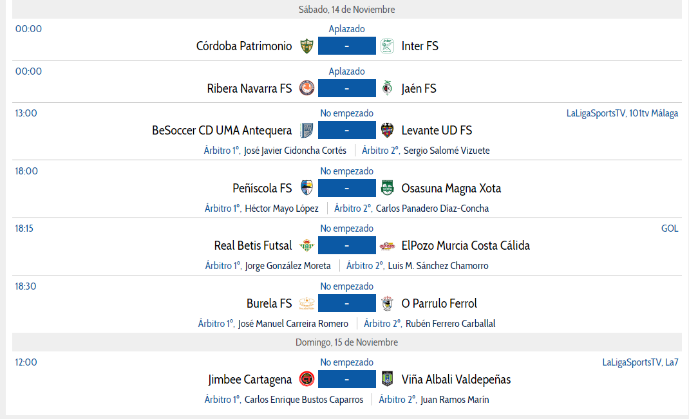Click the Osasuna Magna Xota crest

coord(387,188)
